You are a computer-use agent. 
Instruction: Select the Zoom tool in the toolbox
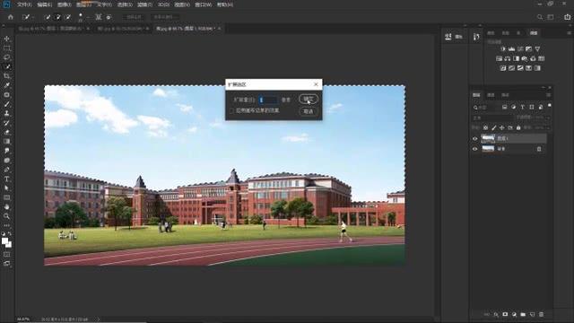point(6,216)
